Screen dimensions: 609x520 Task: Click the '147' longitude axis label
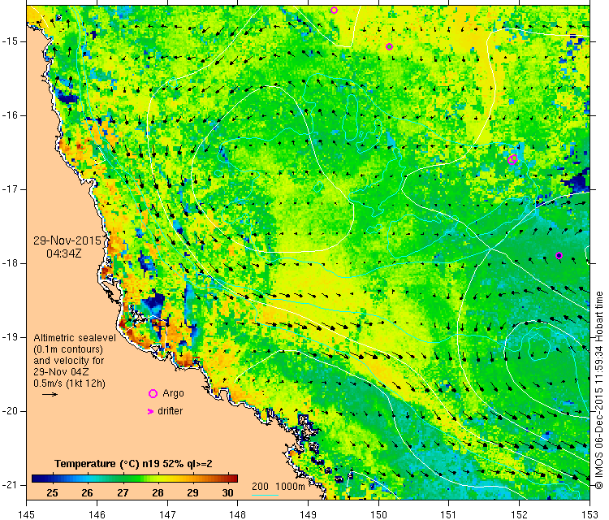tap(167, 514)
